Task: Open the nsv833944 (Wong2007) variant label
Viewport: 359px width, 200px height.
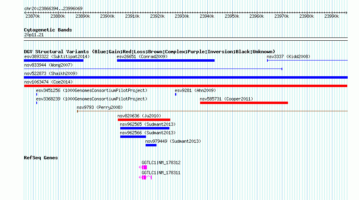Action: (x=48, y=65)
